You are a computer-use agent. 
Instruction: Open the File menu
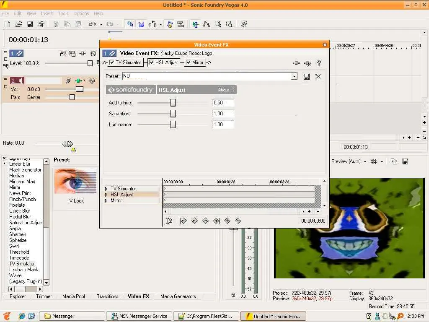pyautogui.click(x=5, y=13)
